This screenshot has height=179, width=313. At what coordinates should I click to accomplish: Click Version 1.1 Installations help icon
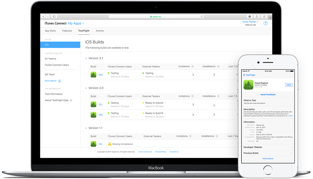click(x=217, y=136)
